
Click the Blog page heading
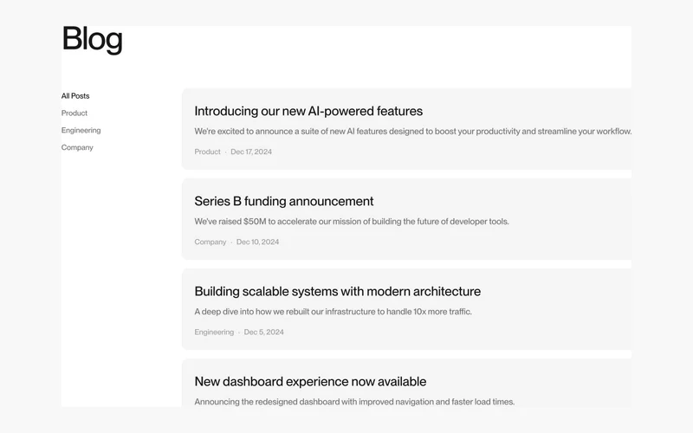pos(93,39)
